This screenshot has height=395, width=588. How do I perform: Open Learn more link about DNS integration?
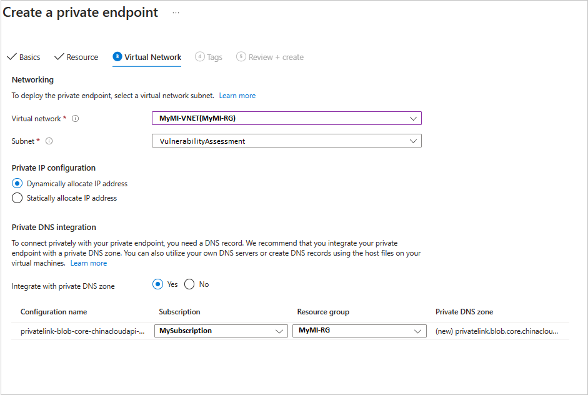coord(89,263)
